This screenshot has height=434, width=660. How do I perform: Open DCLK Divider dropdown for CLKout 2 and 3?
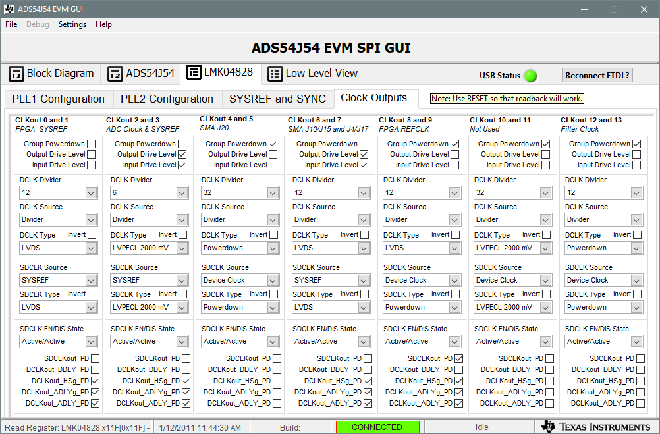pos(150,193)
